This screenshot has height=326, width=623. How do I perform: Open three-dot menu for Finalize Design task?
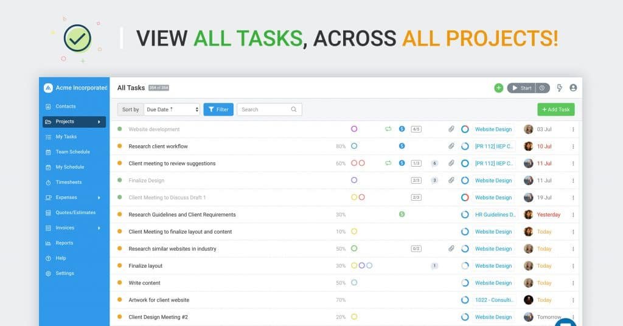point(573,181)
